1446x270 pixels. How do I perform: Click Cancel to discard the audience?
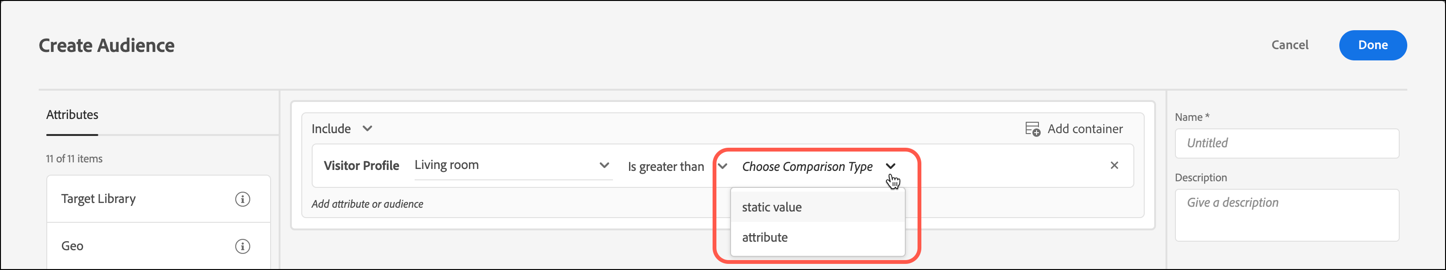[x=1289, y=45]
